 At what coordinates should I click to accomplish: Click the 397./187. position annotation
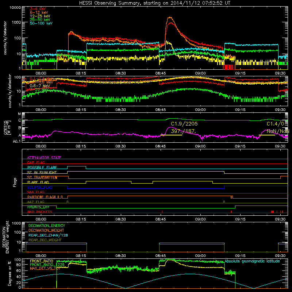pyautogui.click(x=184, y=131)
